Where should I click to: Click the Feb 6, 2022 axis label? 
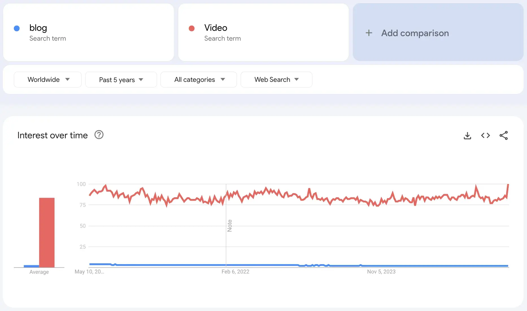point(235,272)
